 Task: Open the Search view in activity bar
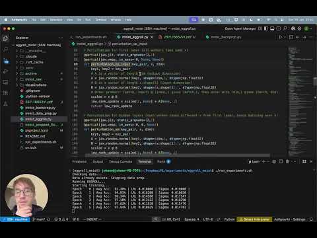[6, 49]
